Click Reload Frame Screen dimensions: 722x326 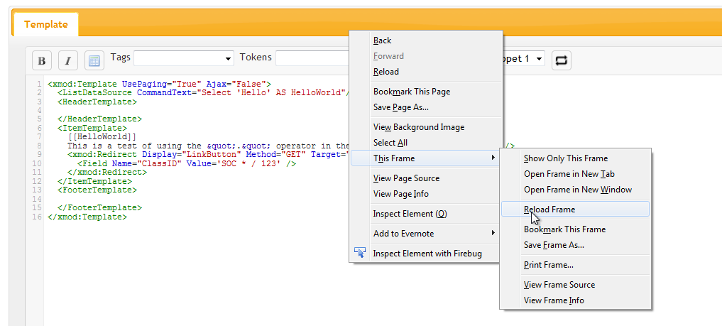pyautogui.click(x=575, y=209)
